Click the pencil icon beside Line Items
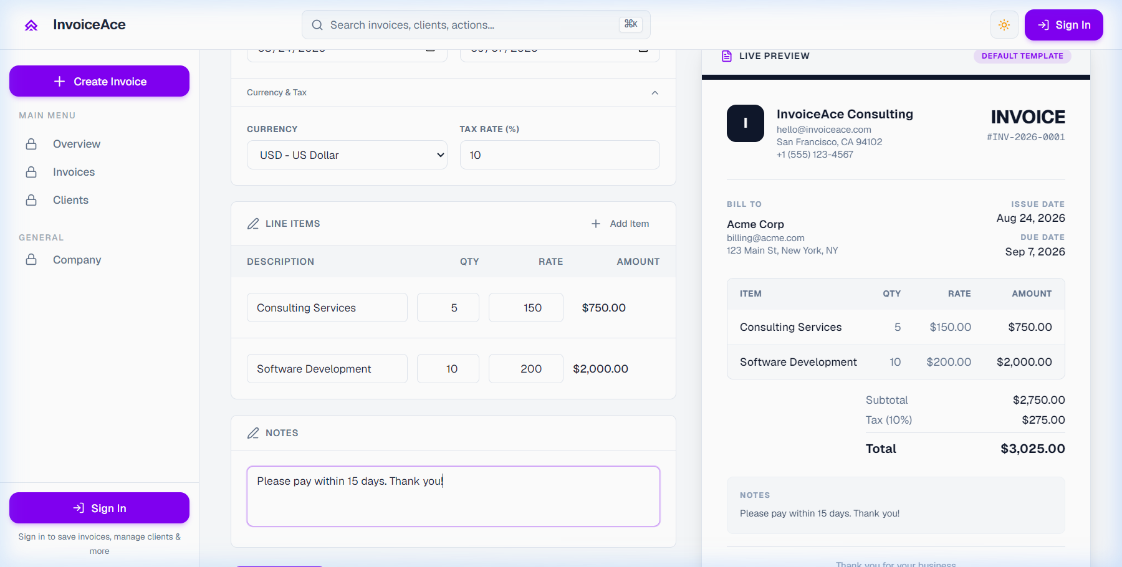 coord(253,224)
